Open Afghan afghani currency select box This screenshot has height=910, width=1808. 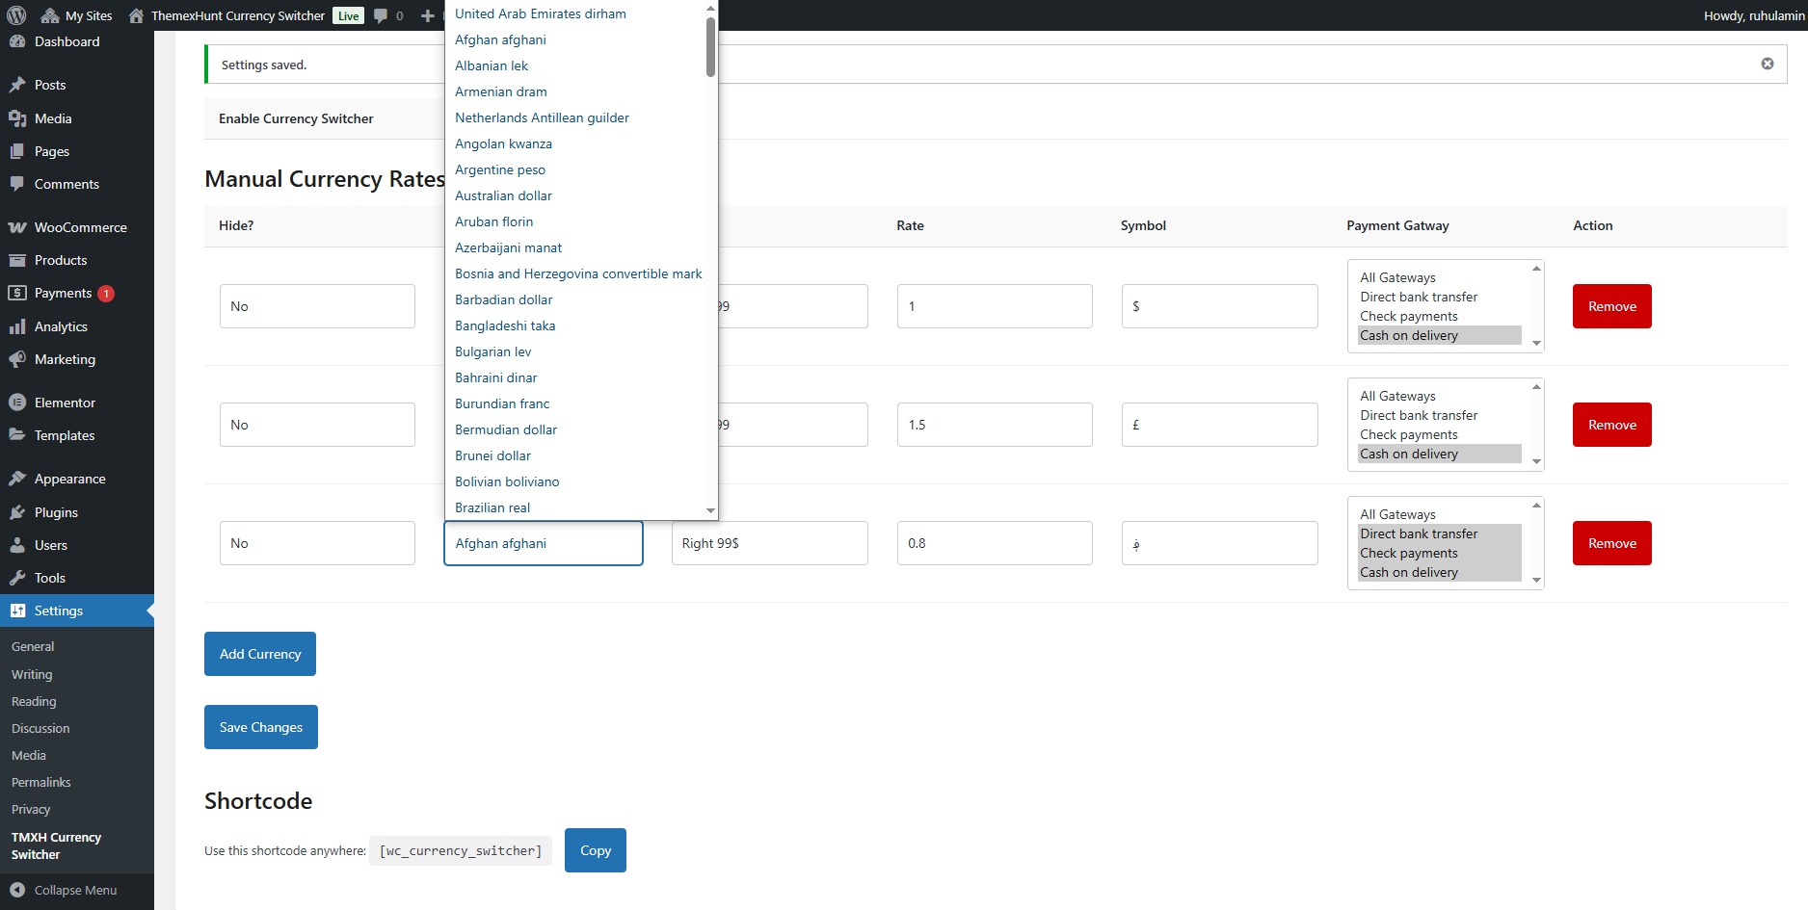[544, 543]
